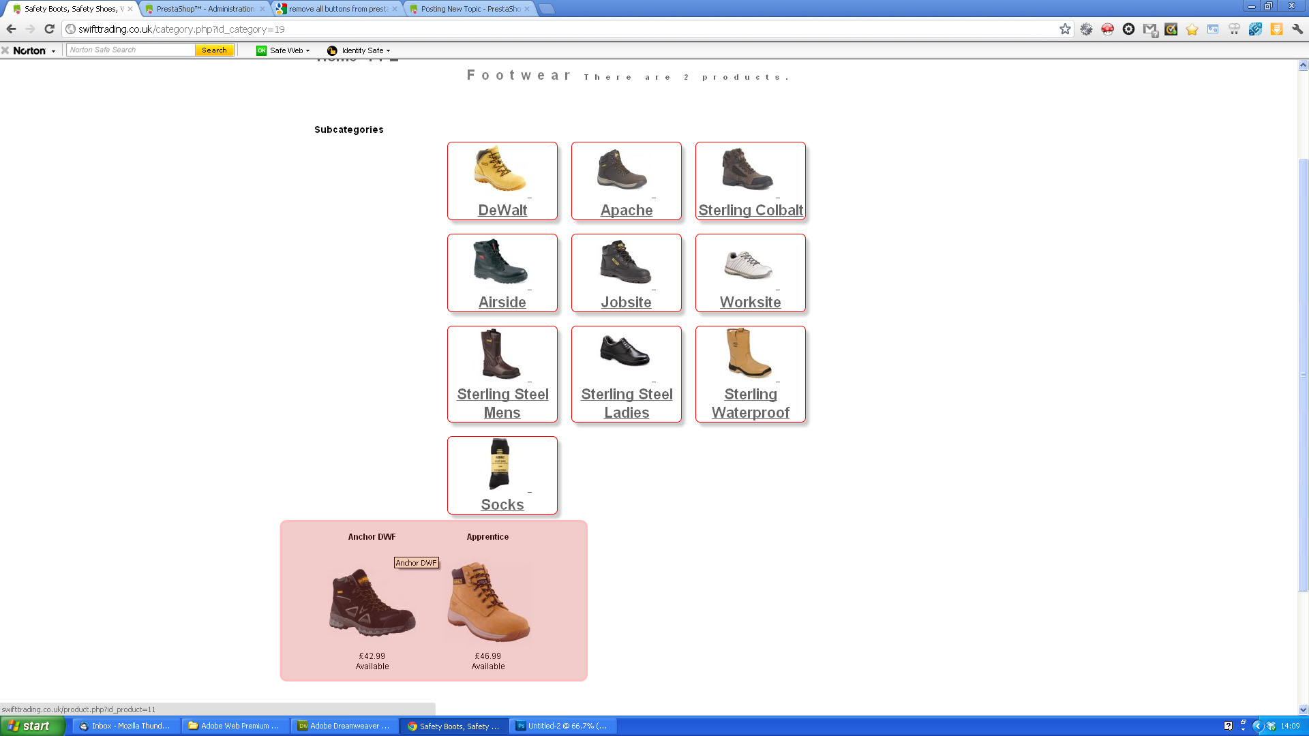Image resolution: width=1309 pixels, height=736 pixels.
Task: Open the SEO extension icon
Action: coord(1255,29)
